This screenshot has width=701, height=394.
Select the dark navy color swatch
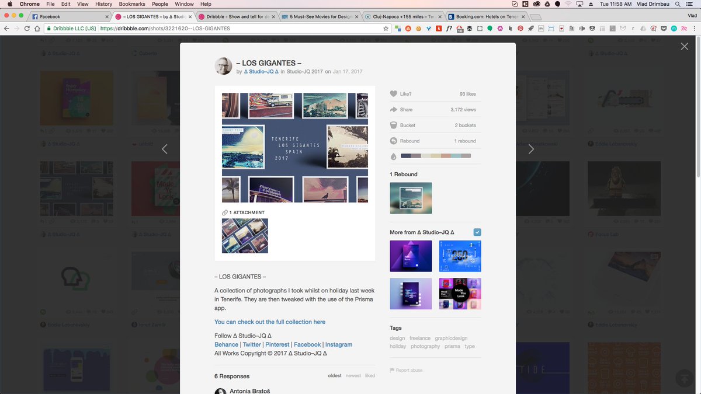[x=405, y=156]
